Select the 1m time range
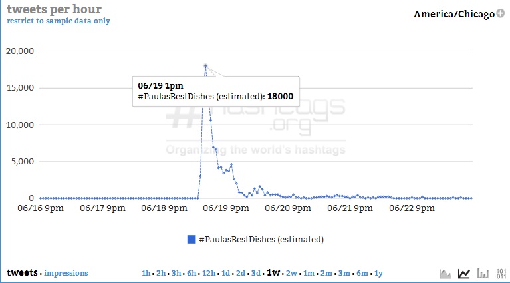510x283 pixels. (x=309, y=273)
